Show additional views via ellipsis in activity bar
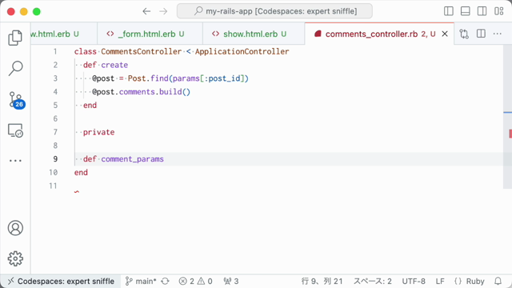512x288 pixels. pyautogui.click(x=15, y=161)
